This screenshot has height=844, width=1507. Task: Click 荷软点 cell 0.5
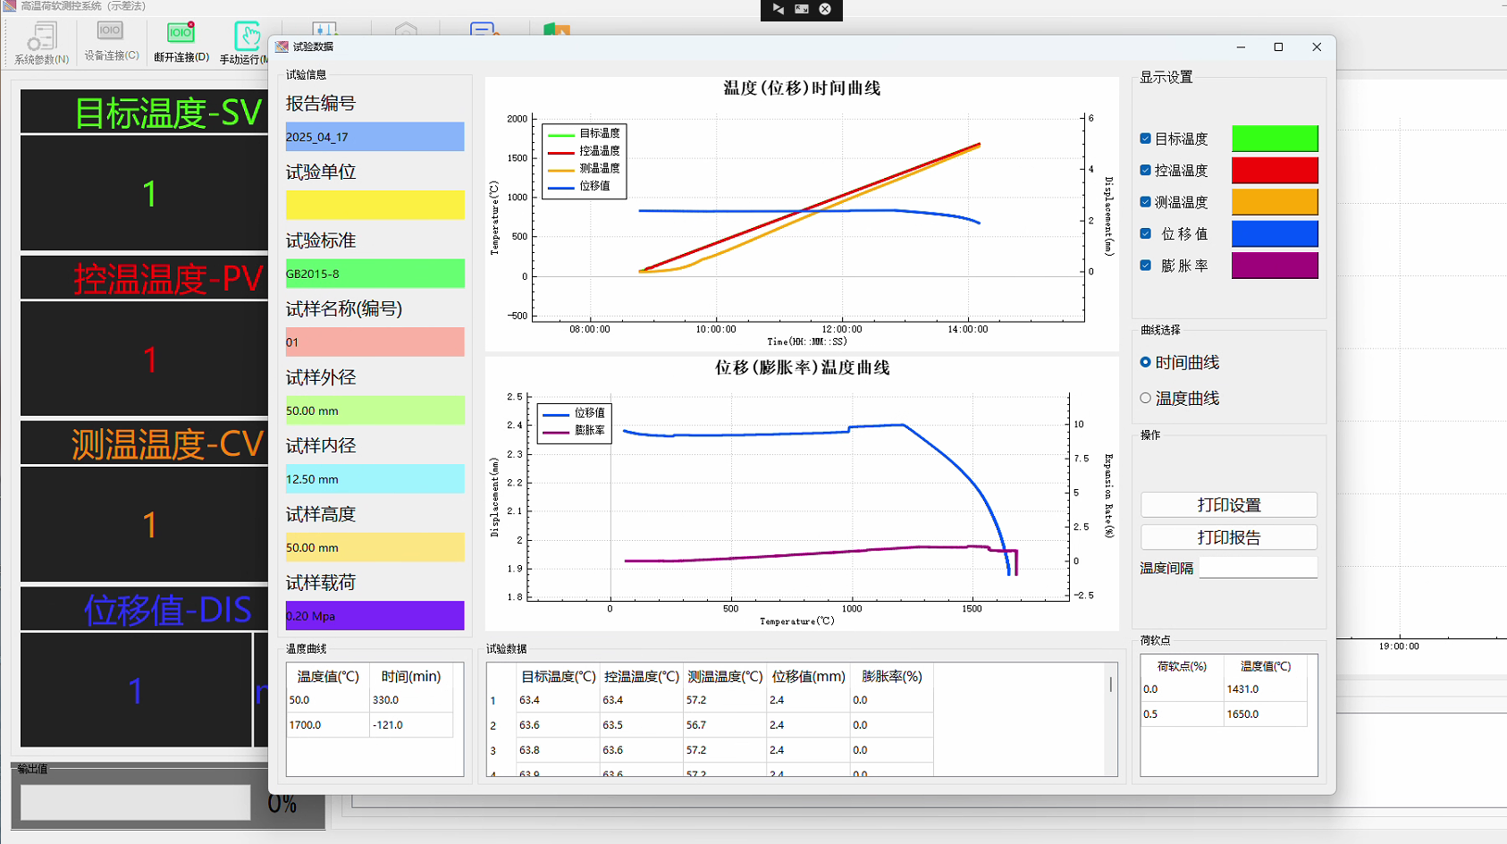[x=1182, y=714]
